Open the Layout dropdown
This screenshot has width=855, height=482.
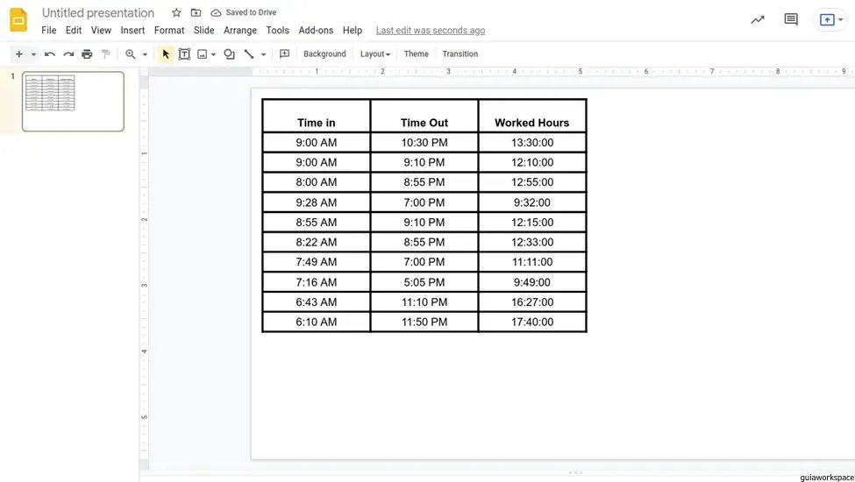point(375,54)
